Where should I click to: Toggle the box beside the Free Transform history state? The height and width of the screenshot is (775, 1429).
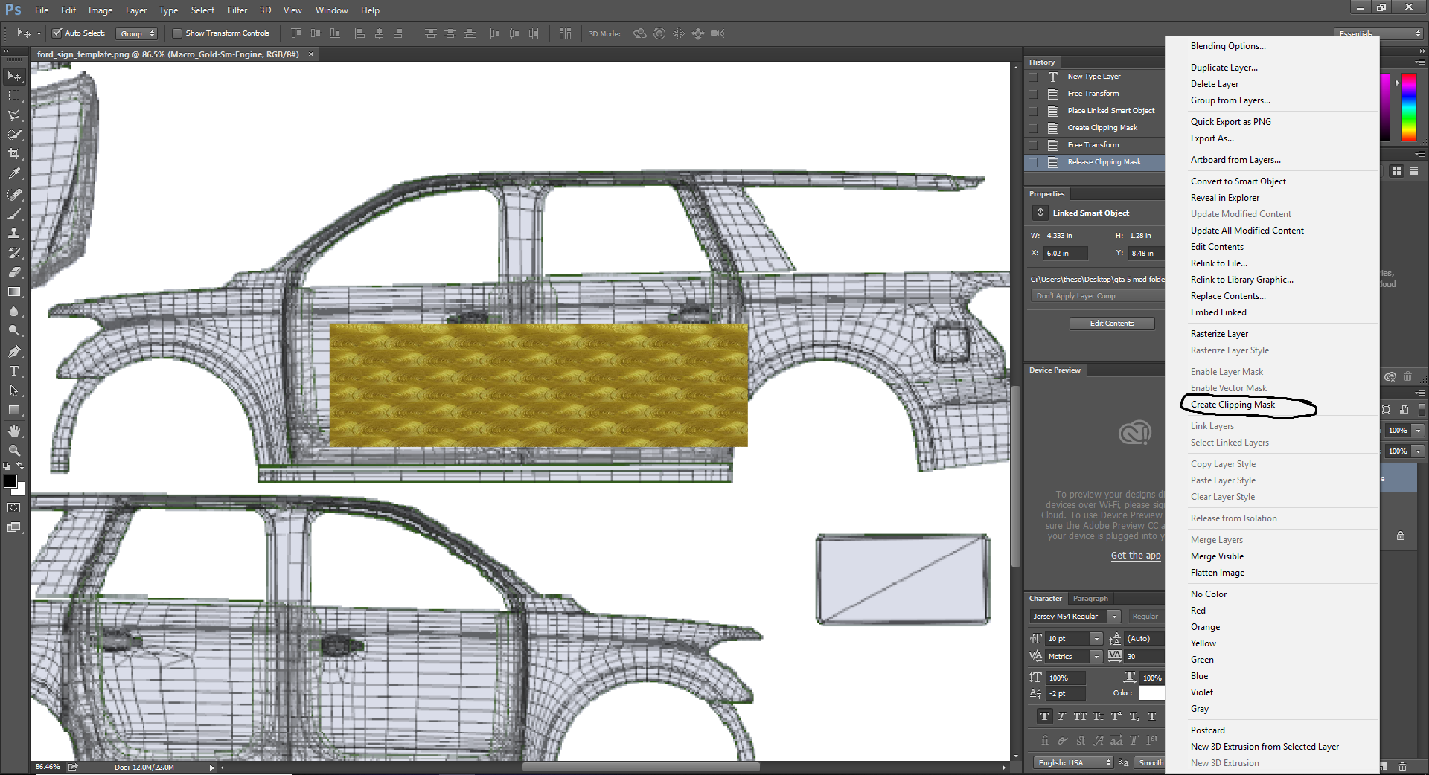pos(1032,94)
